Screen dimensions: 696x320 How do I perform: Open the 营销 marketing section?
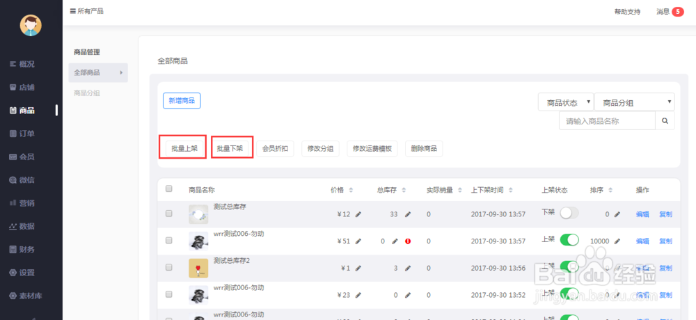[x=22, y=203]
